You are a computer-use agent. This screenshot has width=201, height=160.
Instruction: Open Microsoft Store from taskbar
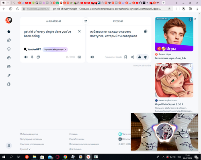click(42, 157)
